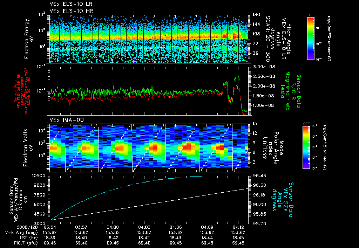The height and width of the screenshot is (248, 359).
Task: Click the pitch angle tick value 108
Action: tap(256, 34)
